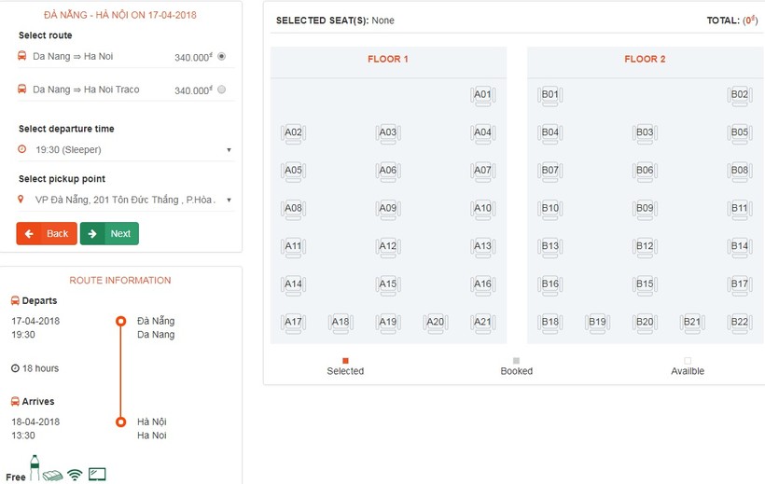Select the Da Nang ⇒ Ha Noi route radio

[221, 57]
